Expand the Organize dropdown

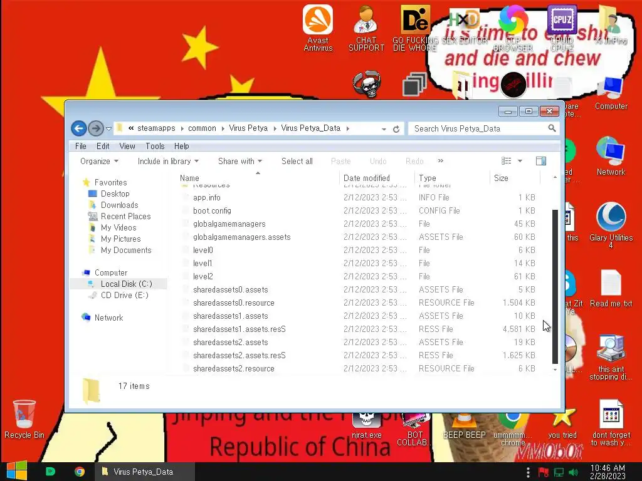pos(100,161)
